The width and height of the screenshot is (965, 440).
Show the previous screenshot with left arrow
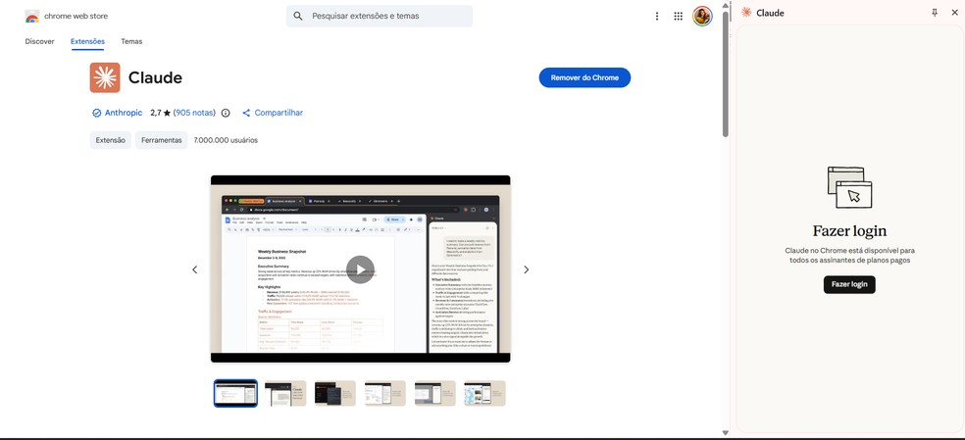click(x=194, y=269)
